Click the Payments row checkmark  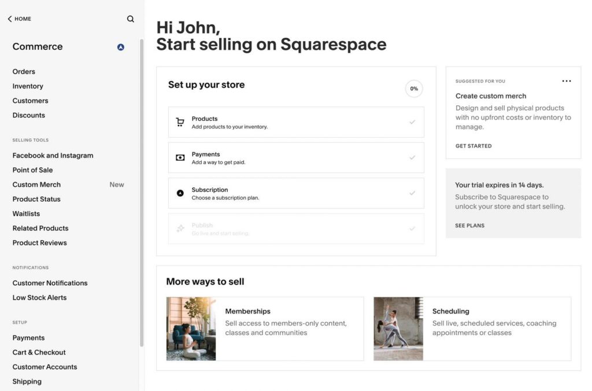click(x=412, y=157)
